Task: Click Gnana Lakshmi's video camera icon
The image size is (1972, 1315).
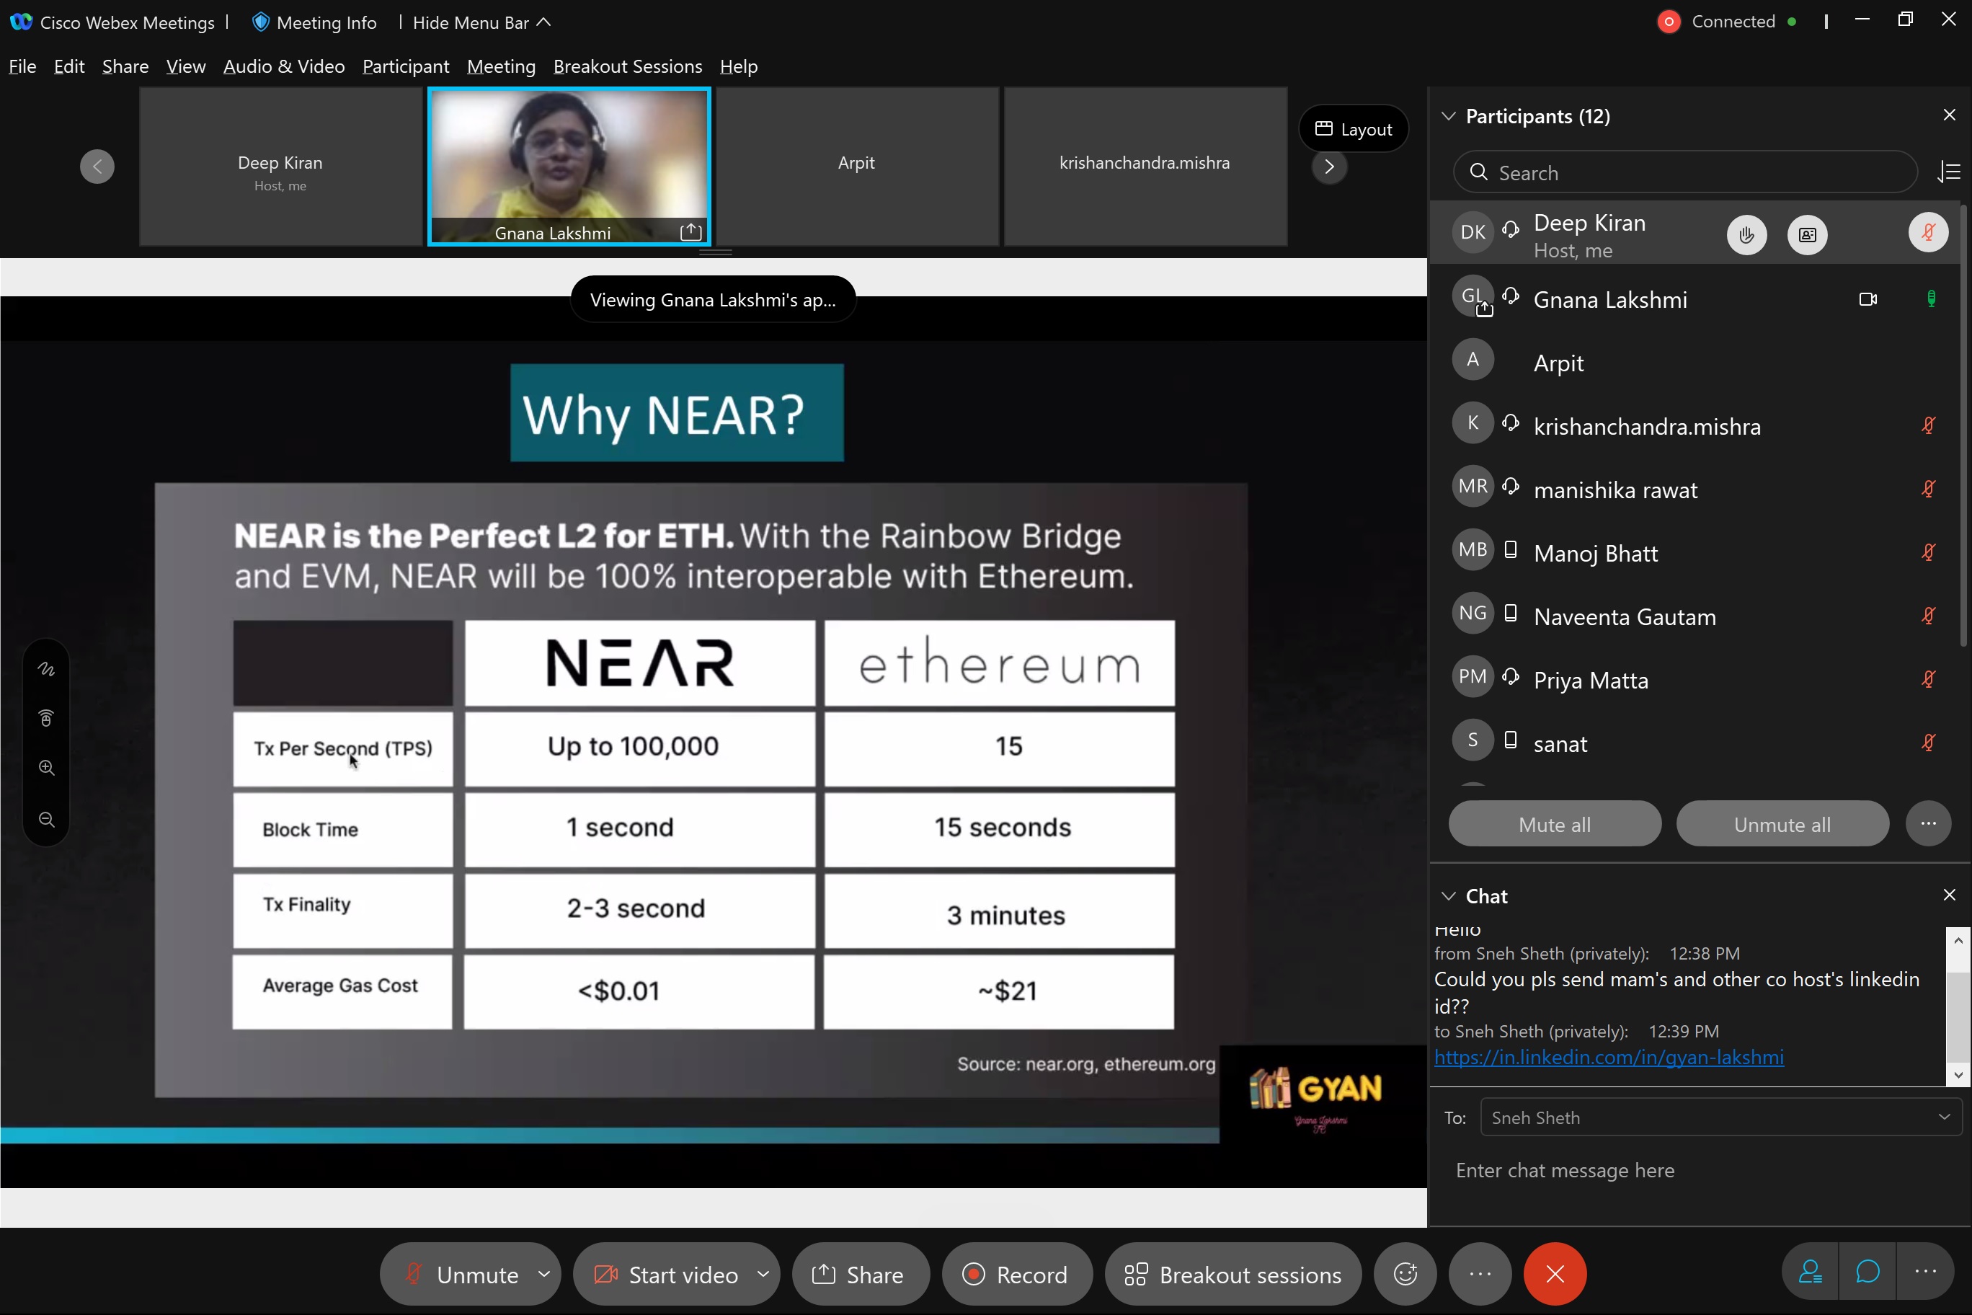Action: (1867, 299)
